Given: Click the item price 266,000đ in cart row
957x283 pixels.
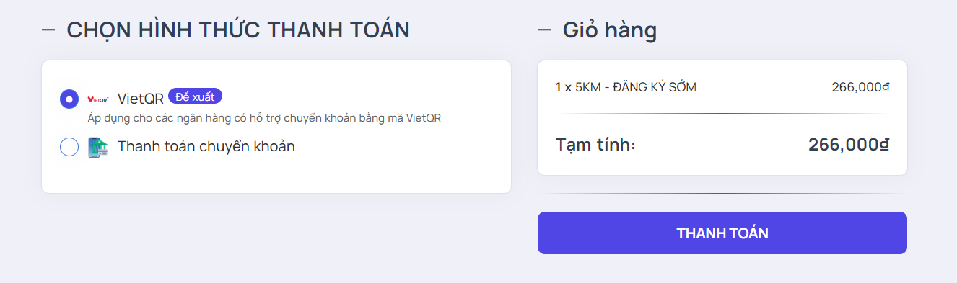Looking at the screenshot, I should [860, 87].
